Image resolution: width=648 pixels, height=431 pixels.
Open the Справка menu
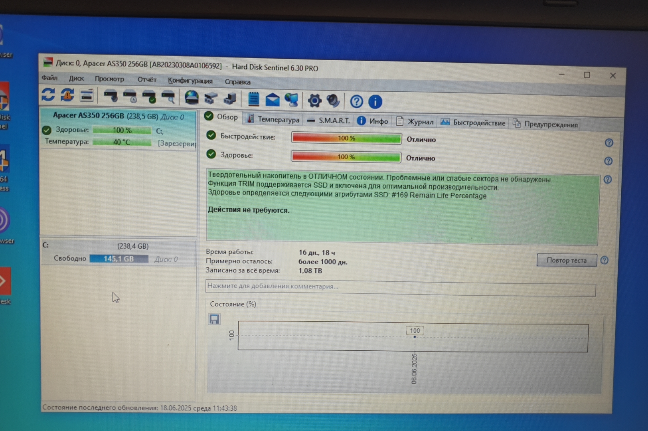[x=237, y=82]
